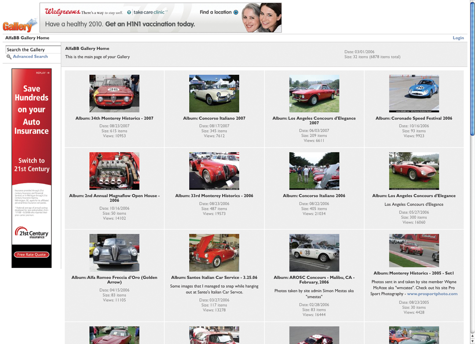Click the Advanced Search magnifier icon
This screenshot has width=475, height=344.
pyautogui.click(x=9, y=57)
